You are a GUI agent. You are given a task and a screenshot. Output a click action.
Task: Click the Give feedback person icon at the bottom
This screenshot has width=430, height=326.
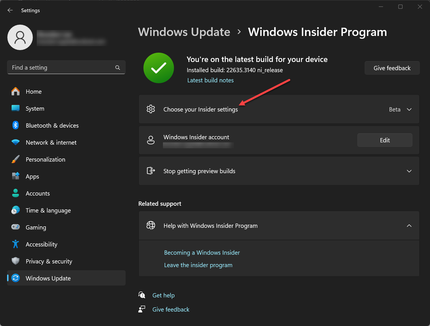tap(142, 309)
